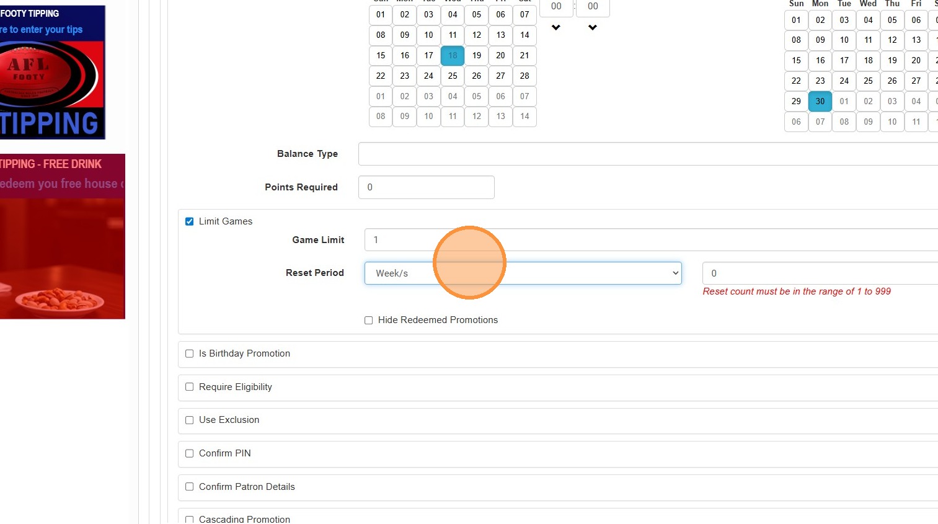Check the Use Exclusion box
Image resolution: width=938 pixels, height=524 pixels.
190,420
